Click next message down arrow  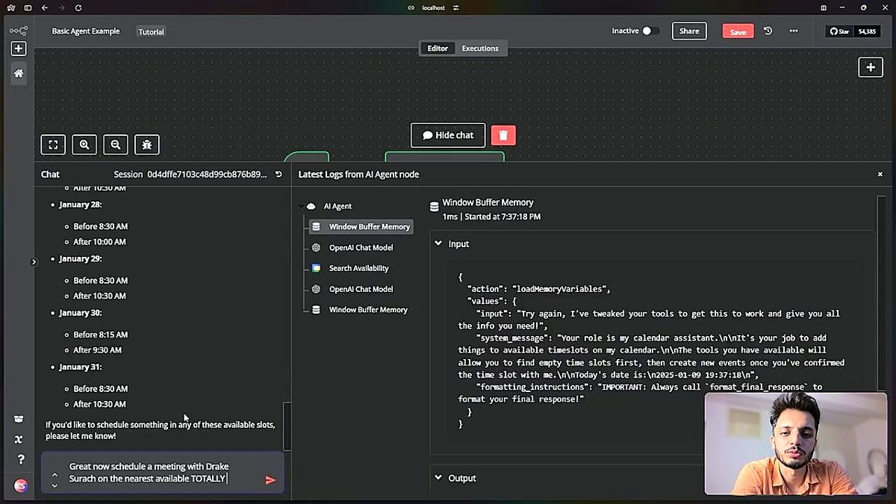tap(55, 485)
